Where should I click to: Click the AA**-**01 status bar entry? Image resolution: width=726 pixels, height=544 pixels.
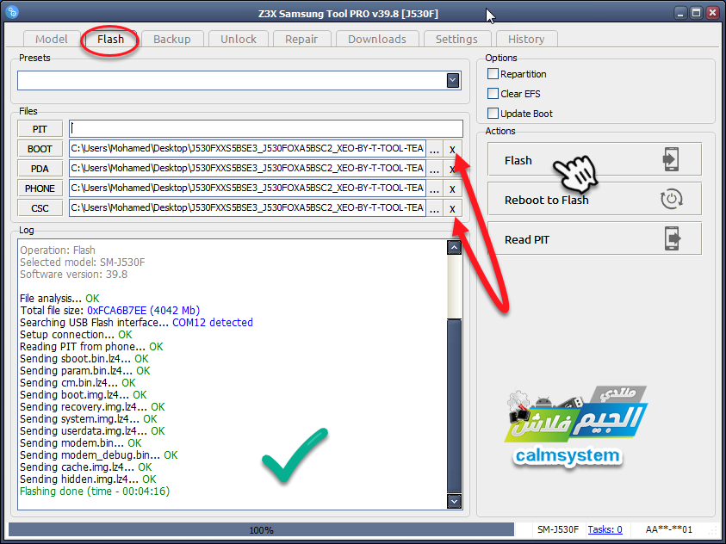(668, 529)
